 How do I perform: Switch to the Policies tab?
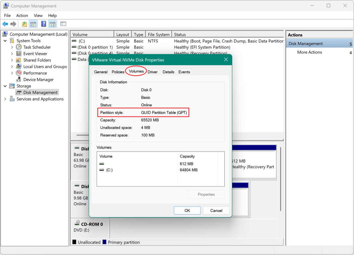[x=118, y=72]
